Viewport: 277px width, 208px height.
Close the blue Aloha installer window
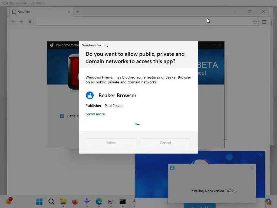(x=260, y=155)
